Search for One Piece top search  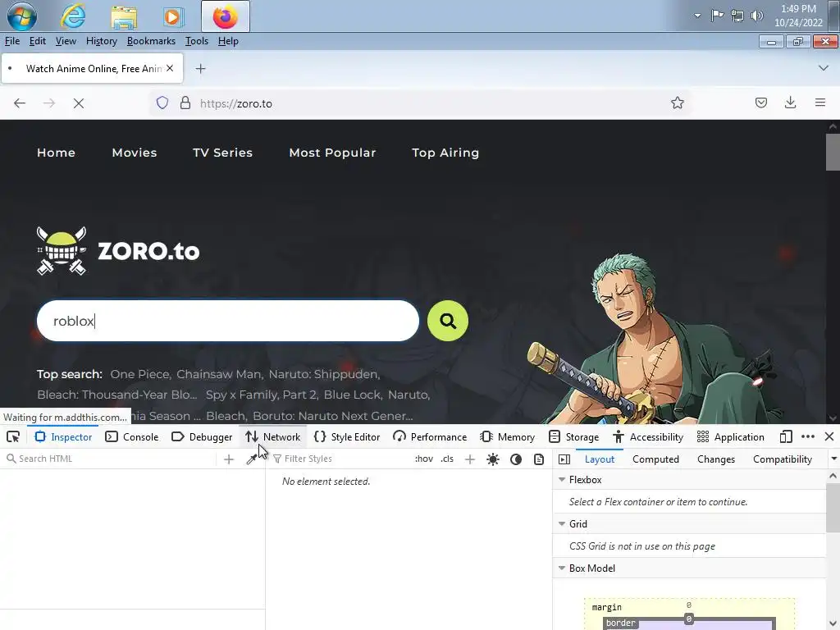click(140, 374)
